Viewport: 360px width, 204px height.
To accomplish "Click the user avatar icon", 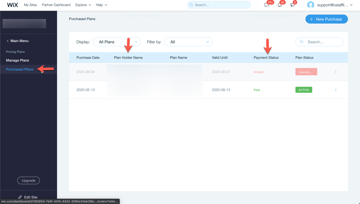I will point(310,5).
